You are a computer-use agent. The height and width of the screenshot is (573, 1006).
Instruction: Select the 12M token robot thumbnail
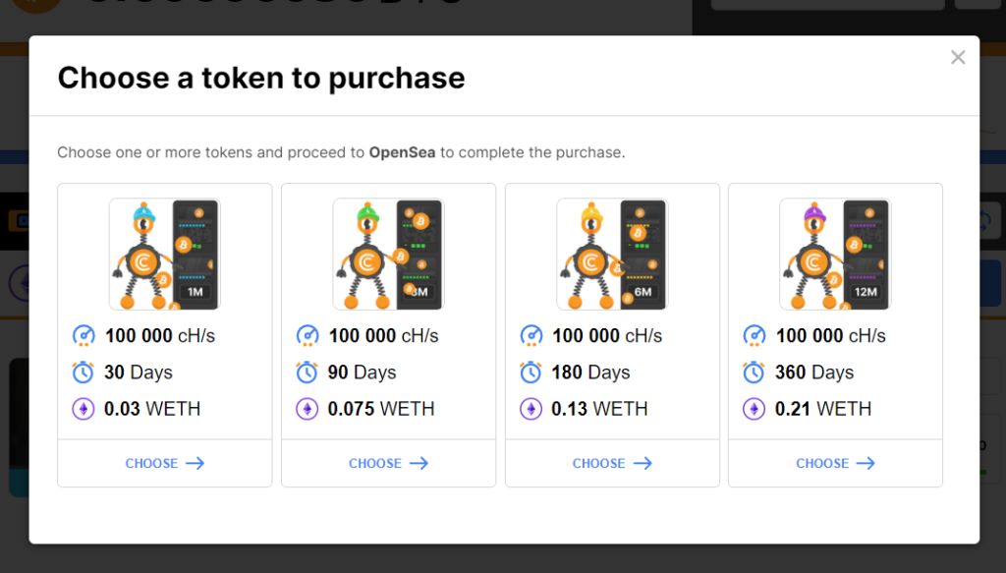coord(835,254)
